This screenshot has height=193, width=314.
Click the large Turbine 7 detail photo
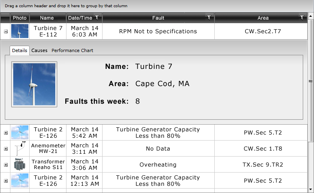click(x=34, y=84)
